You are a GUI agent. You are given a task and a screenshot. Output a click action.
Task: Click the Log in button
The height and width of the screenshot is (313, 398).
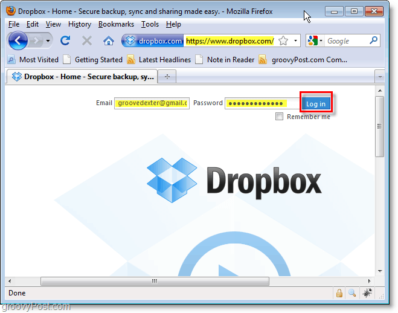316,104
